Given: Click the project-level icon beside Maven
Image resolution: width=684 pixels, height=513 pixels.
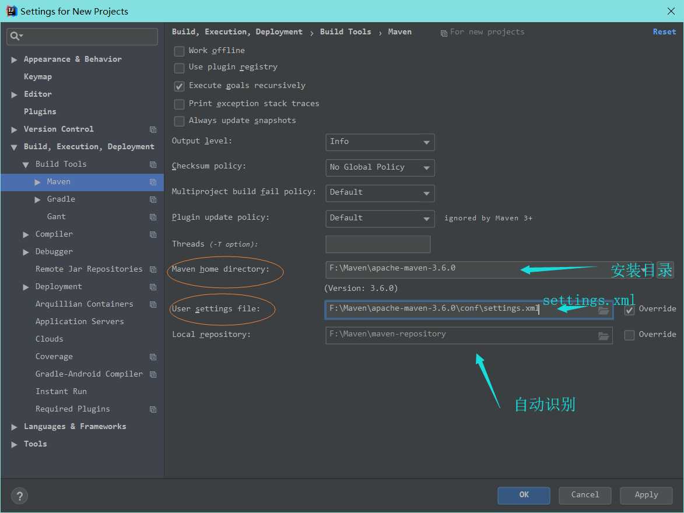Looking at the screenshot, I should pos(153,182).
